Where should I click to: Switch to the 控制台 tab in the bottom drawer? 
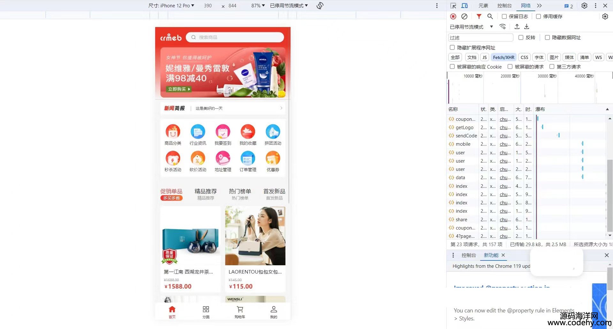click(469, 255)
